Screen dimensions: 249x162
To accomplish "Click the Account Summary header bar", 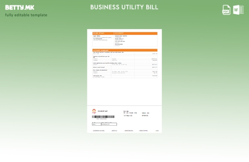I will (125, 50).
